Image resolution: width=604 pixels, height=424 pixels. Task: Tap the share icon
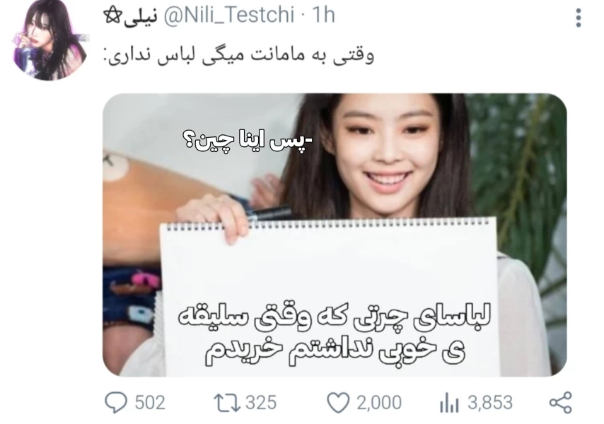pyautogui.click(x=560, y=403)
